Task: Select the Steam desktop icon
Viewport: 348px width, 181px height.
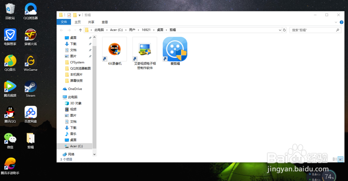Action: [31, 89]
